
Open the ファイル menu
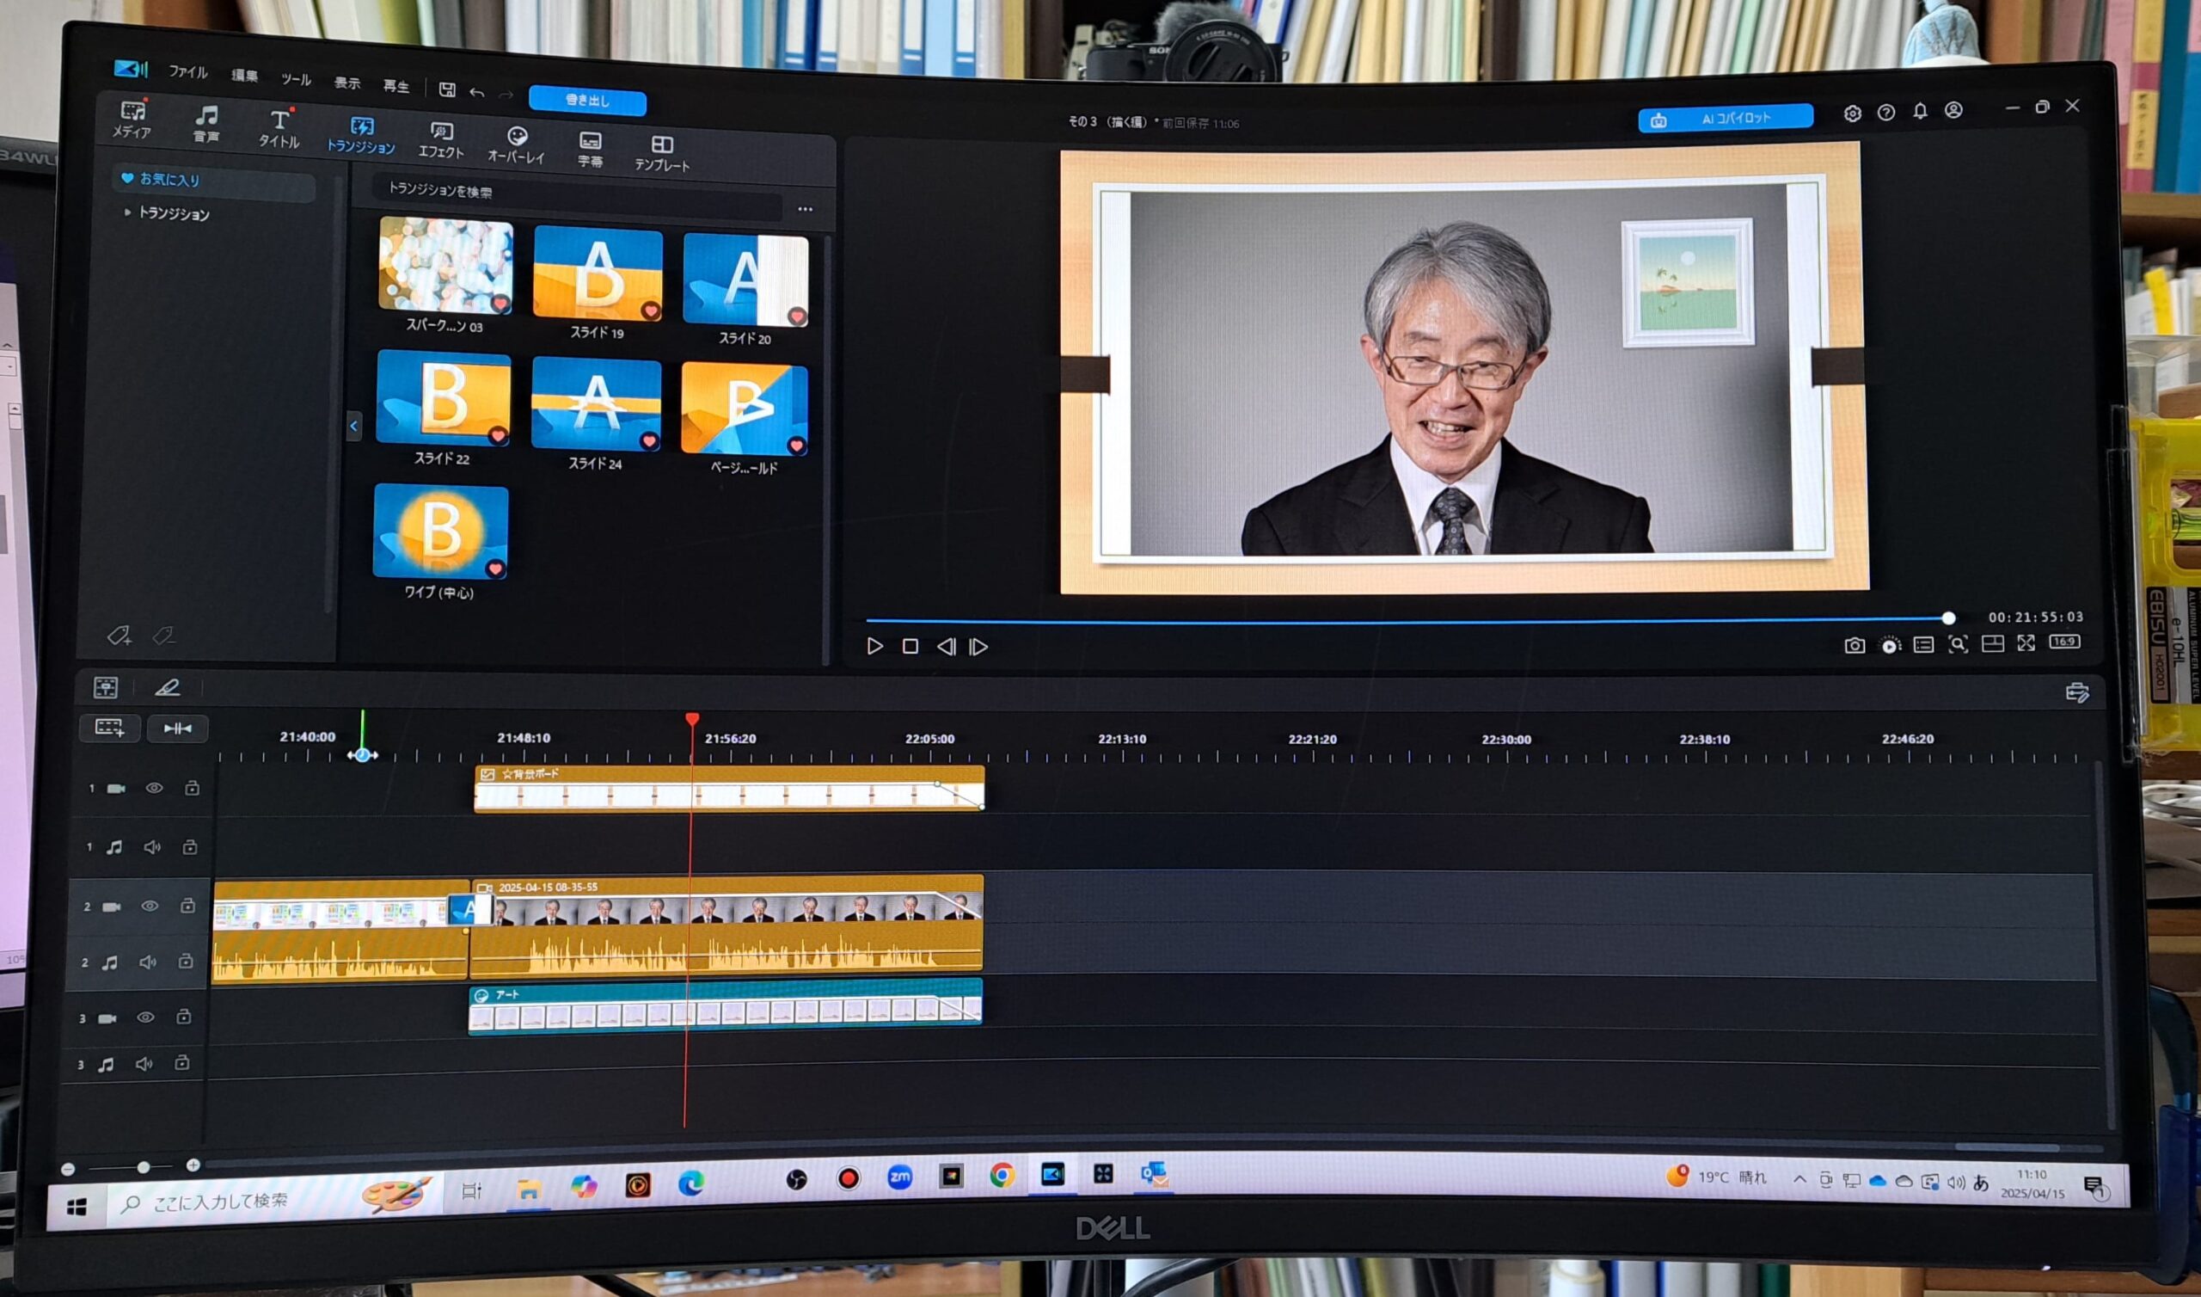point(187,71)
